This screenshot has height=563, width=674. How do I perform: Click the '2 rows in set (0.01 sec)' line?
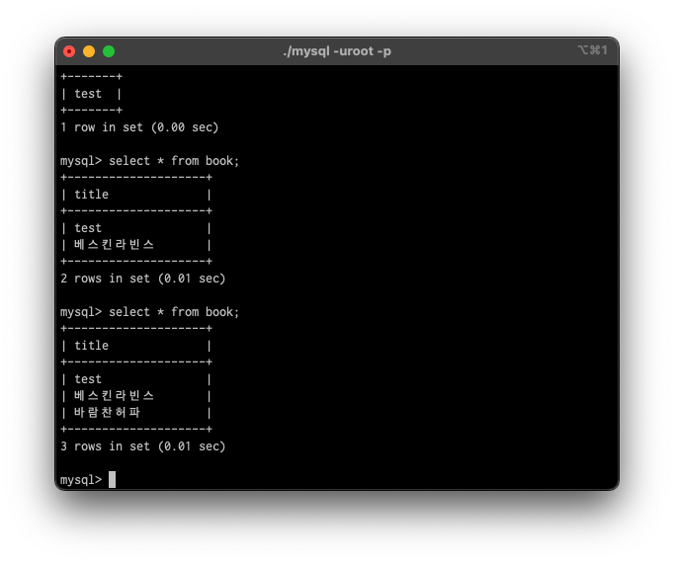tap(143, 279)
